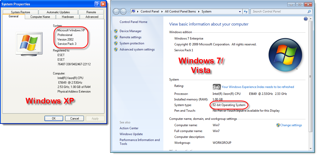Image resolution: width=317 pixels, height=155 pixels.
Task: Click the 'Windows 7 Enterprise' edition text
Action: pyautogui.click(x=189, y=38)
